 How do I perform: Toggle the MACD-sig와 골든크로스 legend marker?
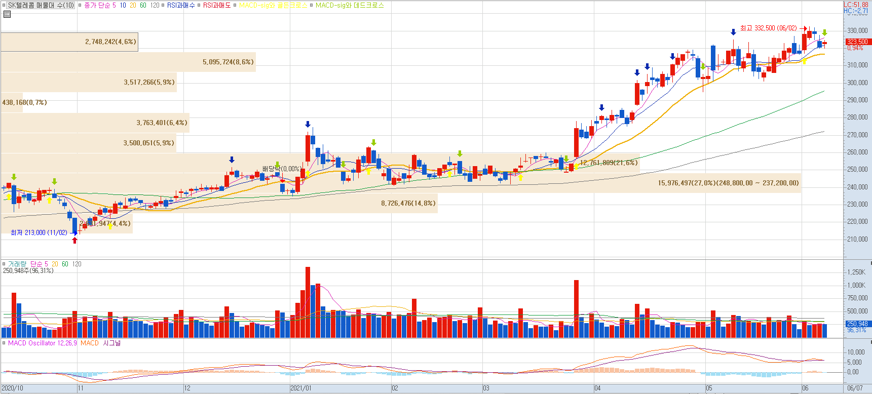235,5
